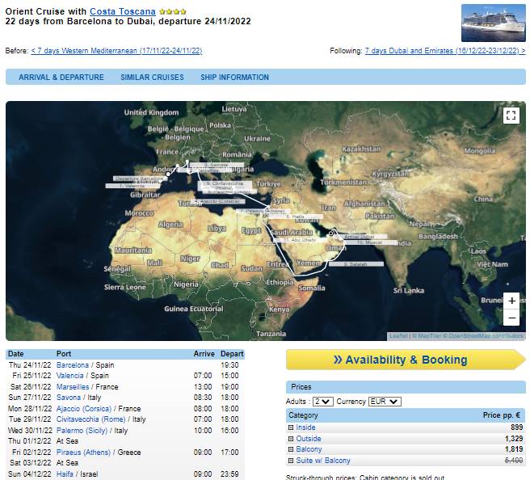Screen dimensions: 530x480
Task: Open the Adults count dropdown
Action: tap(323, 402)
